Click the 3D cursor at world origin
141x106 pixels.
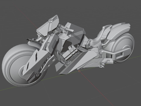tap(79, 71)
